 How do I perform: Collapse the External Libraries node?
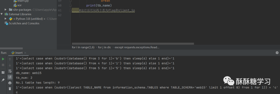tap(2, 14)
